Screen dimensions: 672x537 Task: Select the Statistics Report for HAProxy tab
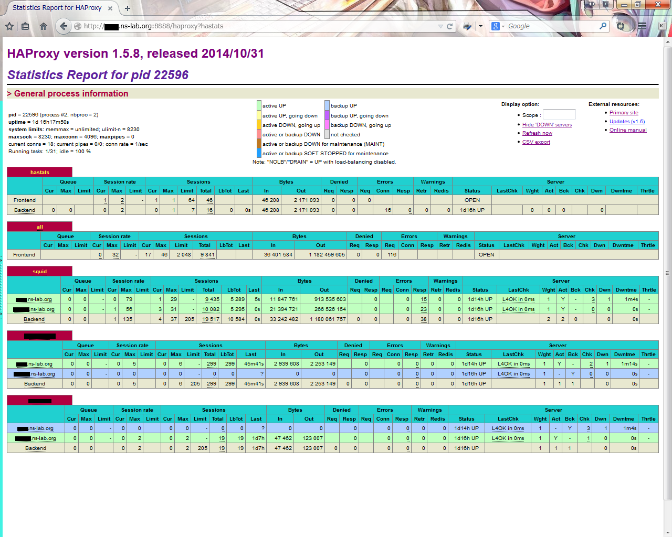click(57, 8)
